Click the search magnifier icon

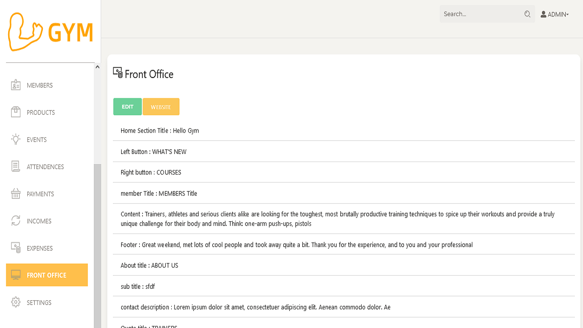[527, 14]
